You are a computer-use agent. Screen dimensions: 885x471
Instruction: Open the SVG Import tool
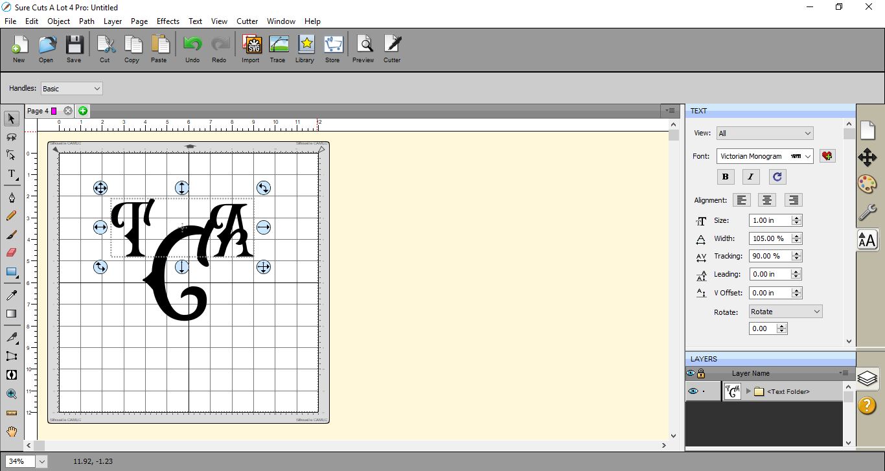coord(250,47)
